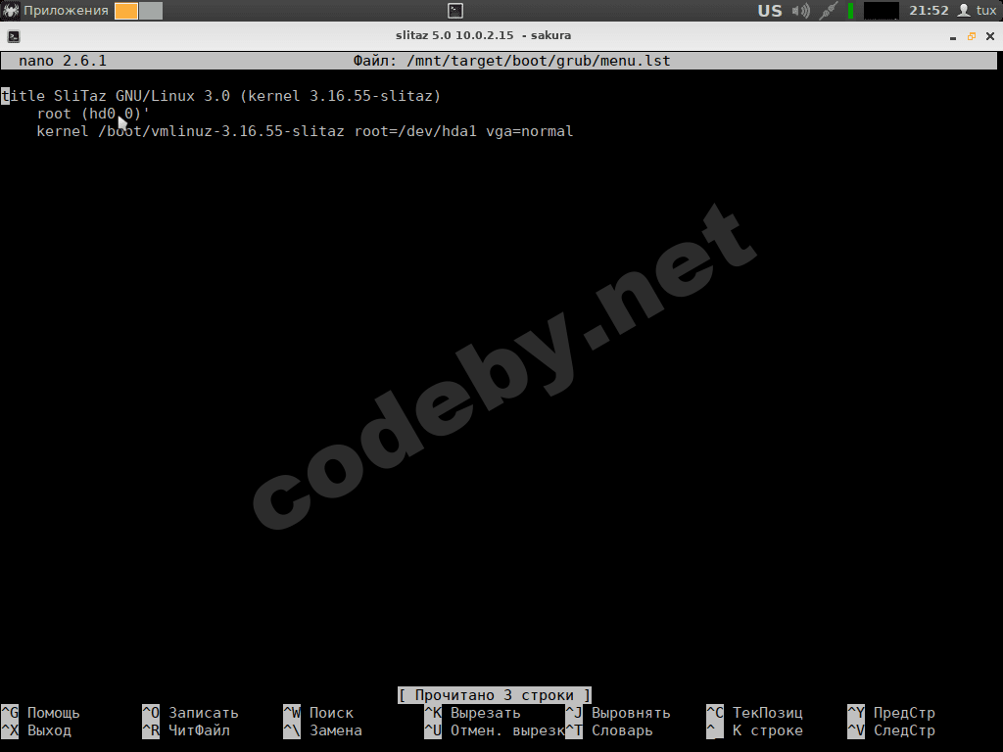Click nano 2.6.1 version label

pos(63,61)
